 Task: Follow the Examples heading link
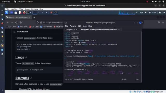pos(22,78)
